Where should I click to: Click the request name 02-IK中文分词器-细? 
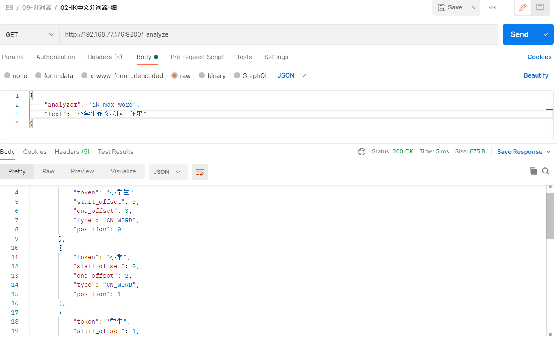click(88, 7)
